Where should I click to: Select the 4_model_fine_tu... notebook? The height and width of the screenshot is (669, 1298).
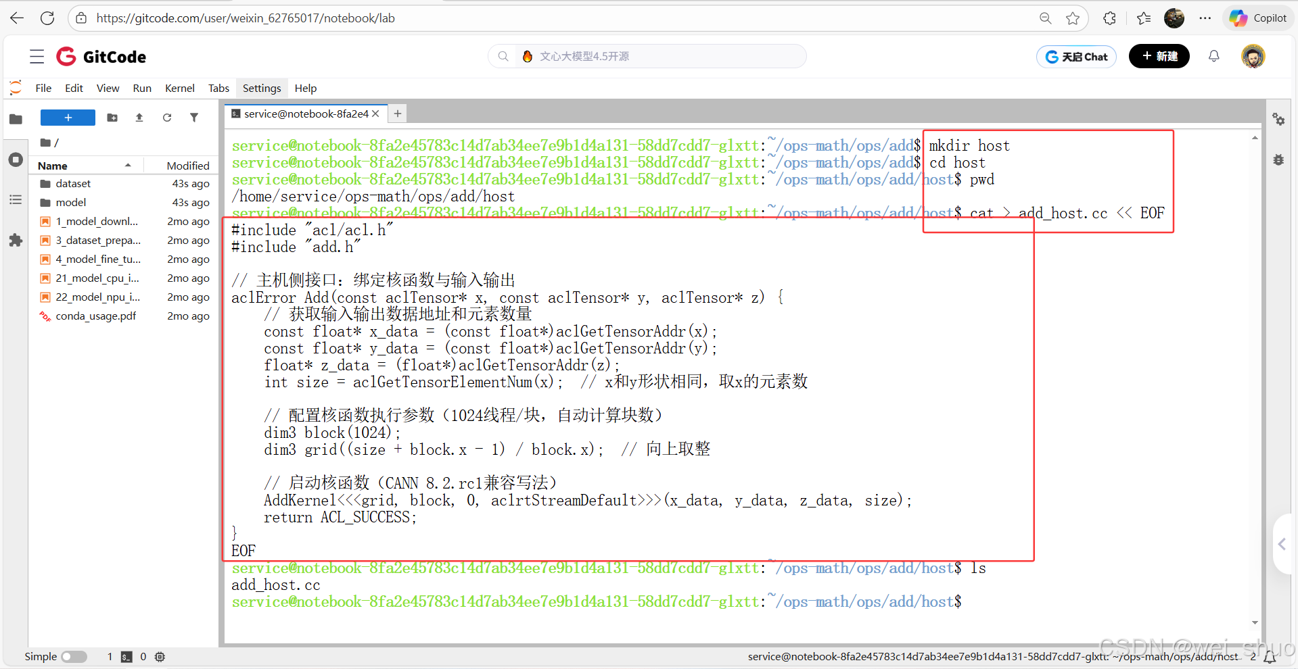[124, 259]
